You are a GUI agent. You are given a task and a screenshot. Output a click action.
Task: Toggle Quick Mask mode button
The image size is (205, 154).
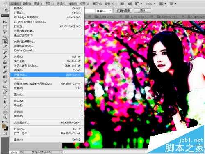click(x=5, y=133)
